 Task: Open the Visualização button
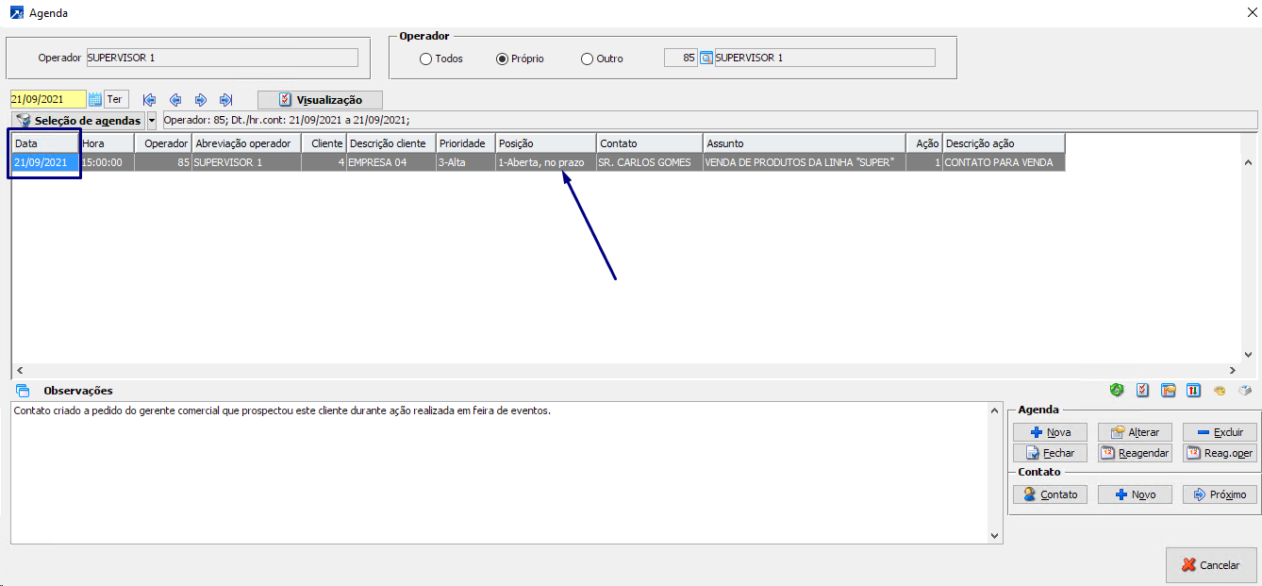pos(320,100)
